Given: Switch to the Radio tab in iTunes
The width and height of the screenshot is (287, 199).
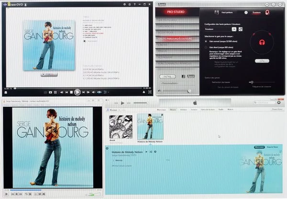Looking at the screenshot, I should click(221, 110).
